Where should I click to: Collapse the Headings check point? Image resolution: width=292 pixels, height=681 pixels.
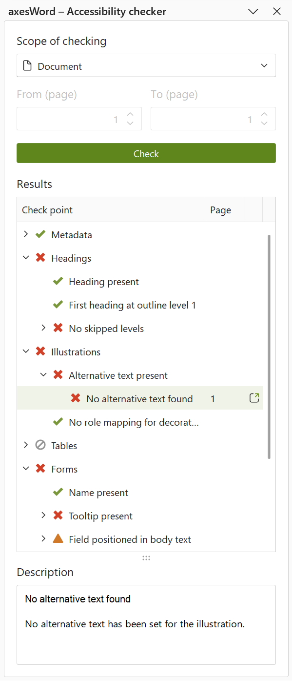26,258
